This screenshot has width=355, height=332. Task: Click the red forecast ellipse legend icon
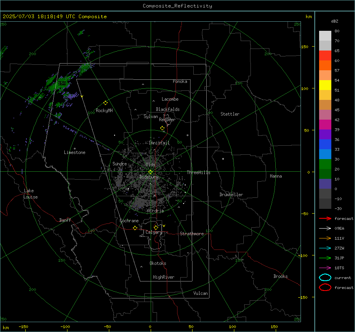click(x=325, y=287)
